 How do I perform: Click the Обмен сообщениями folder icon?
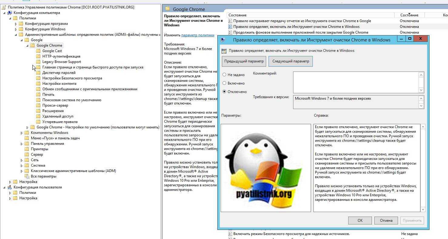coord(38,89)
